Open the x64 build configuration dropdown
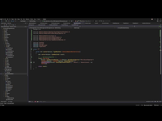 coord(35,21)
